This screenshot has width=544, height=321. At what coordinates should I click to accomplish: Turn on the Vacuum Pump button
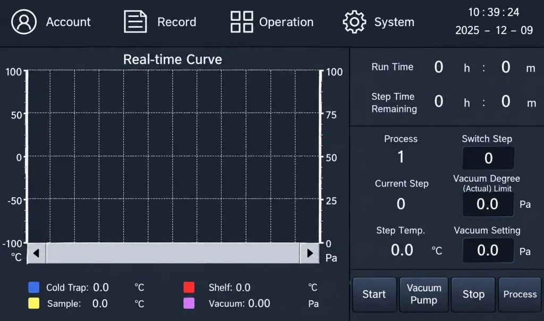pos(424,294)
